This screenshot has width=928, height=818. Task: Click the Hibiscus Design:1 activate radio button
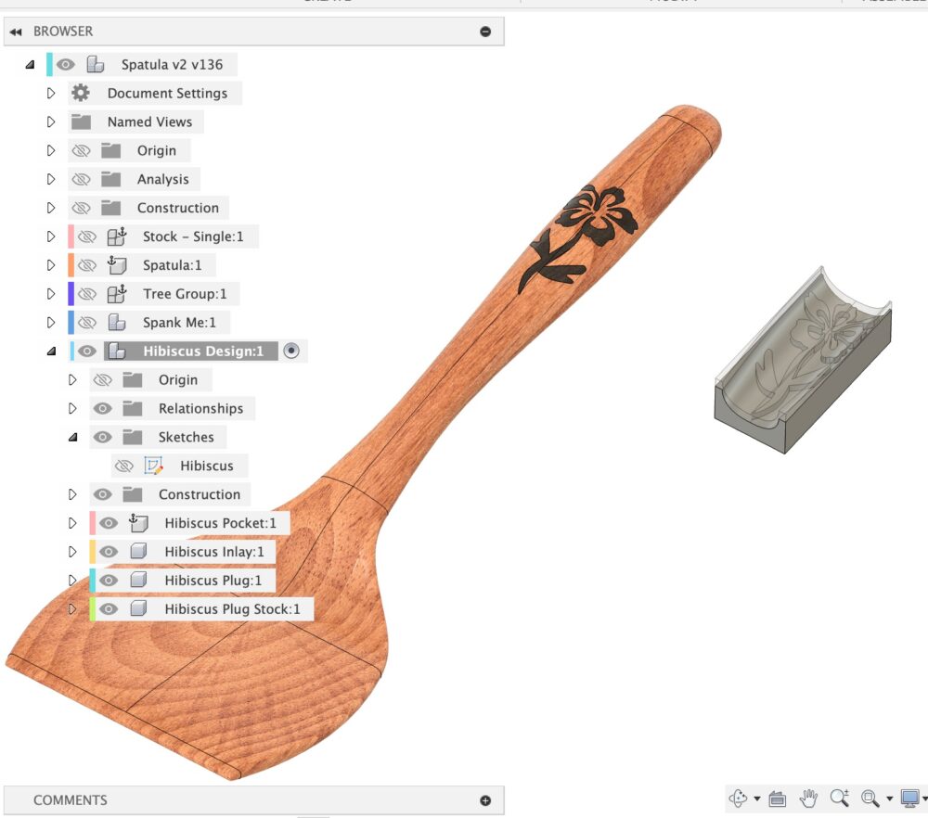[291, 351]
